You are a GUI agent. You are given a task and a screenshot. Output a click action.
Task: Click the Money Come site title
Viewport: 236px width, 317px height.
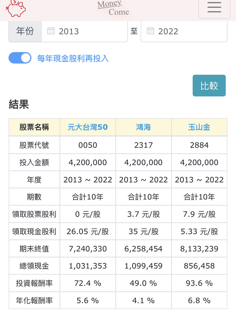point(113,8)
